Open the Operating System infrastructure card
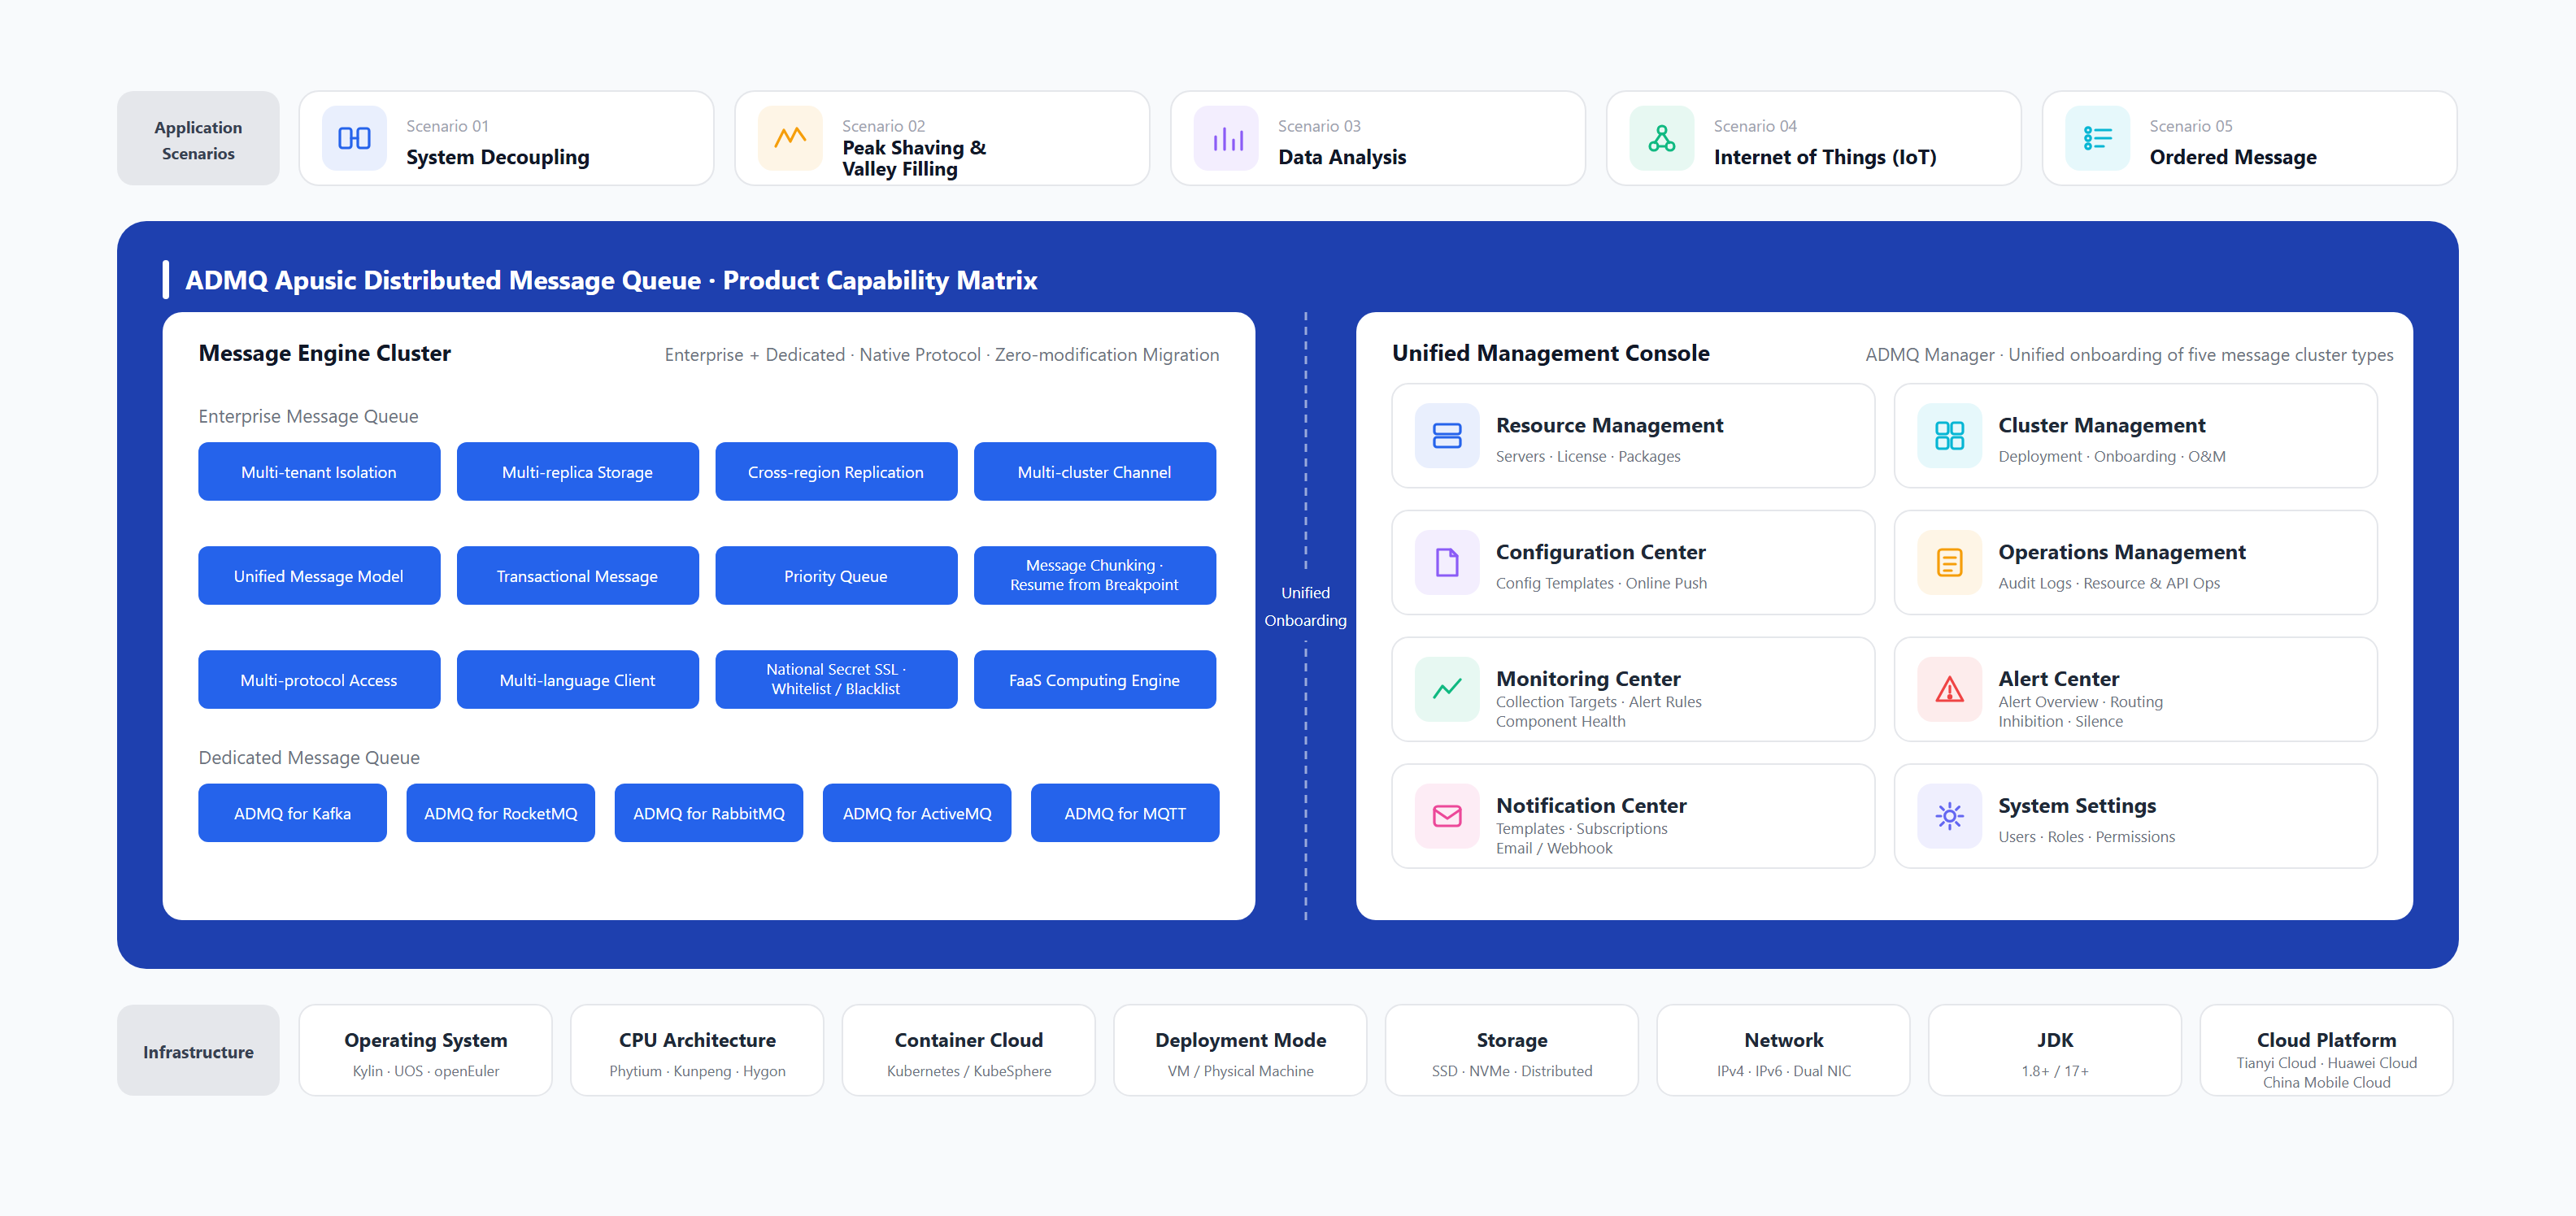This screenshot has height=1216, width=2576. (425, 1051)
